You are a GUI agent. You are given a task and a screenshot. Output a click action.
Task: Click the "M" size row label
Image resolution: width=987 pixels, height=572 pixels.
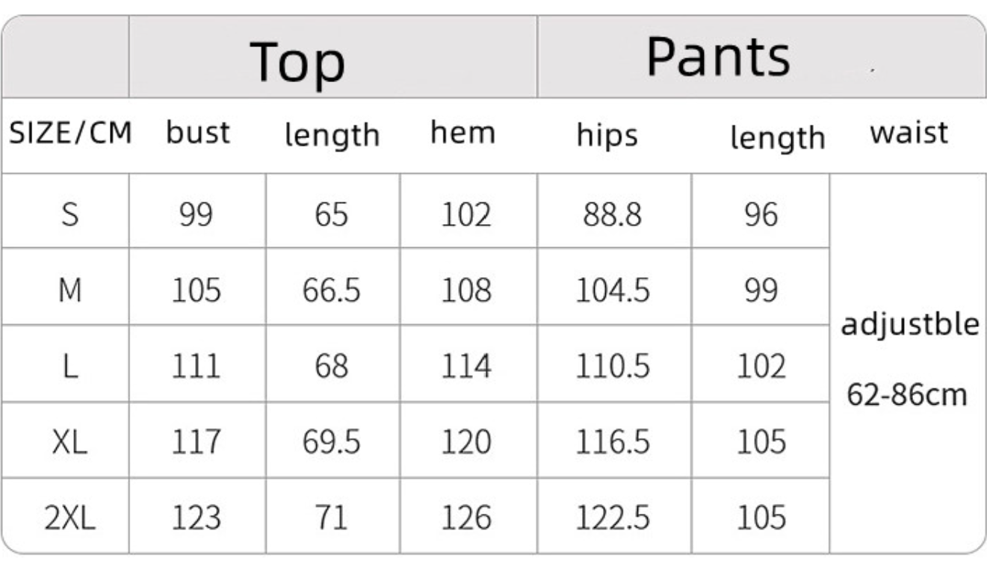[x=69, y=290]
